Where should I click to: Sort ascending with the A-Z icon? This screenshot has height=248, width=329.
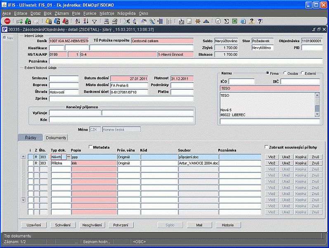[x=78, y=21]
